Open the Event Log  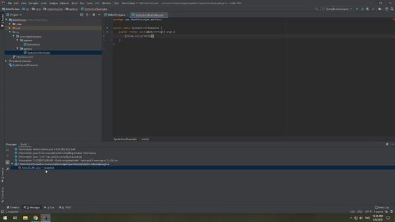[382, 207]
